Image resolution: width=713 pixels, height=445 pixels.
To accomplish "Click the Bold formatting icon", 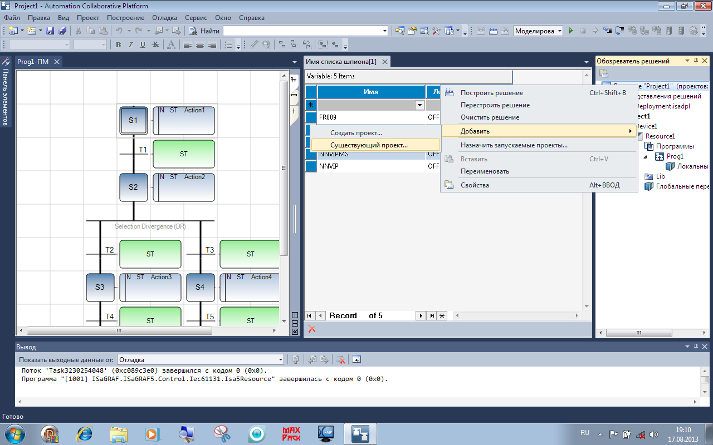I will [118, 45].
